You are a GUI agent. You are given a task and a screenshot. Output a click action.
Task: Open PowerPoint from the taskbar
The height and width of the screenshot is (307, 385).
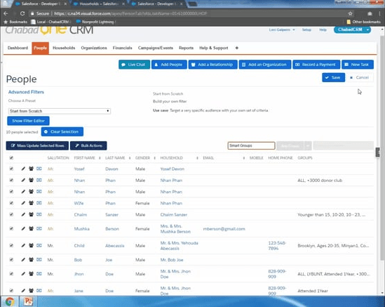(x=28, y=301)
